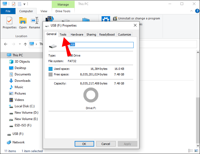Close the USB (F:) Properties dialog
The image size is (200, 154).
click(135, 25)
